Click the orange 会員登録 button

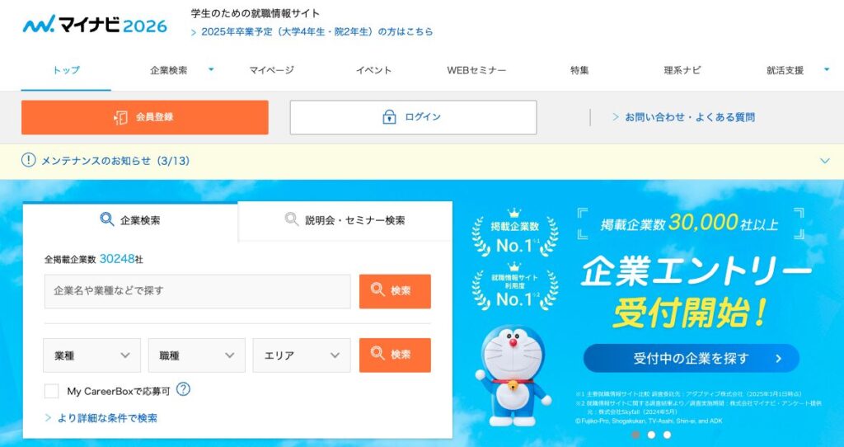pos(145,117)
